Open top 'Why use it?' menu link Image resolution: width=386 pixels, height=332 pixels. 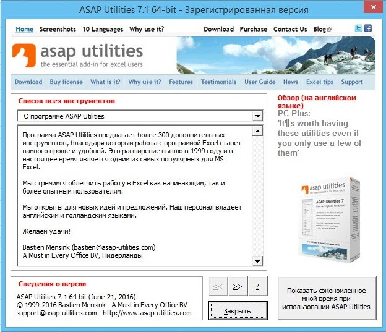coord(147,29)
